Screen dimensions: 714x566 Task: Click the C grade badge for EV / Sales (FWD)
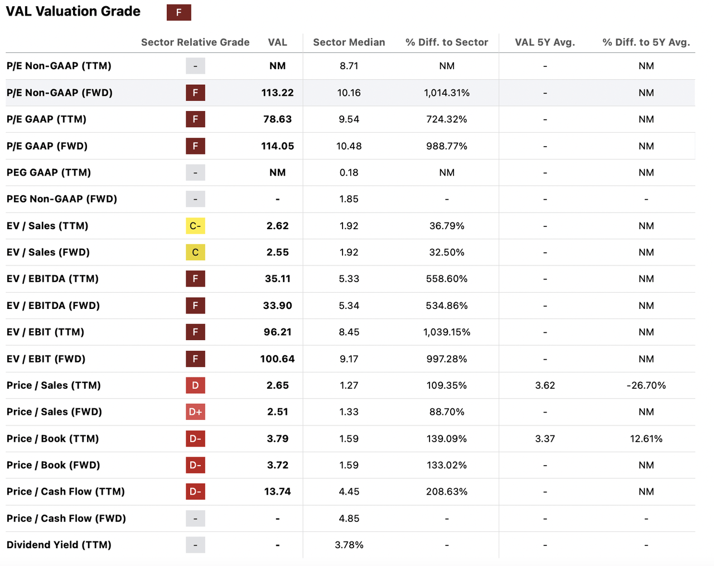pos(195,252)
